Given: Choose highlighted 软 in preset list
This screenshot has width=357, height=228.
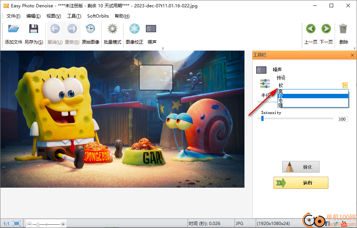Looking at the screenshot, I should click(x=313, y=96).
